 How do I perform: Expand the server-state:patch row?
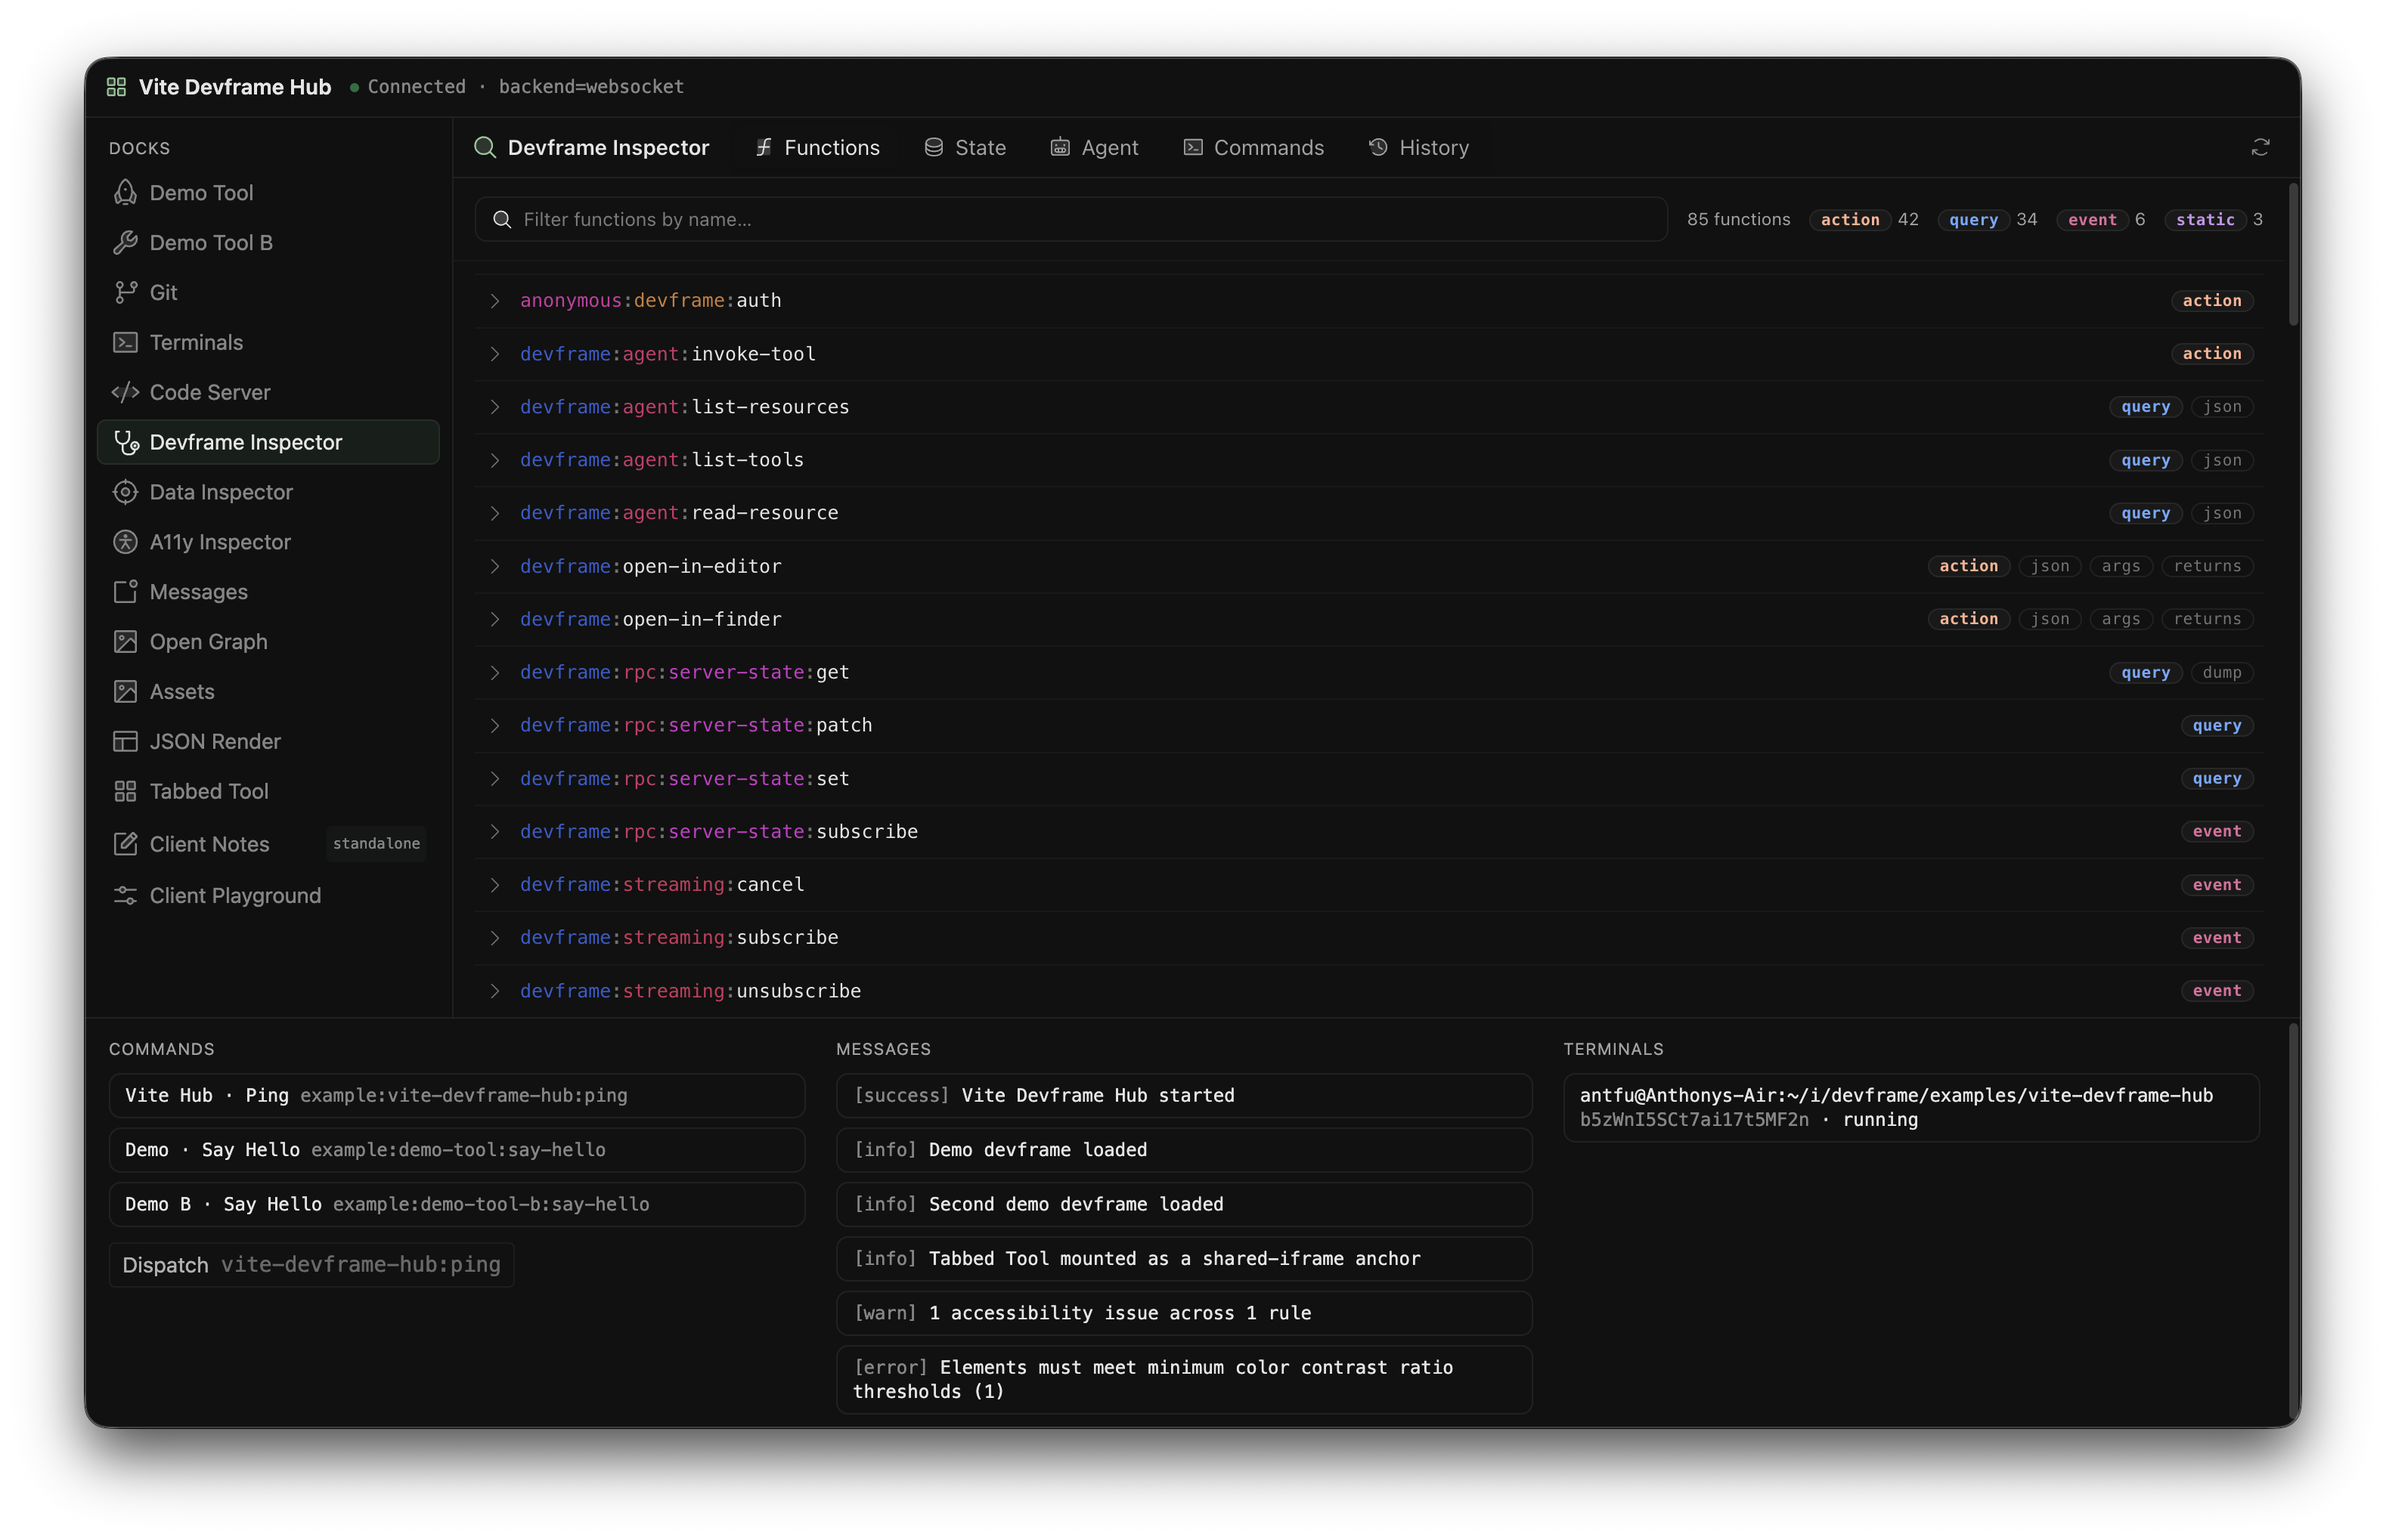1368,725
